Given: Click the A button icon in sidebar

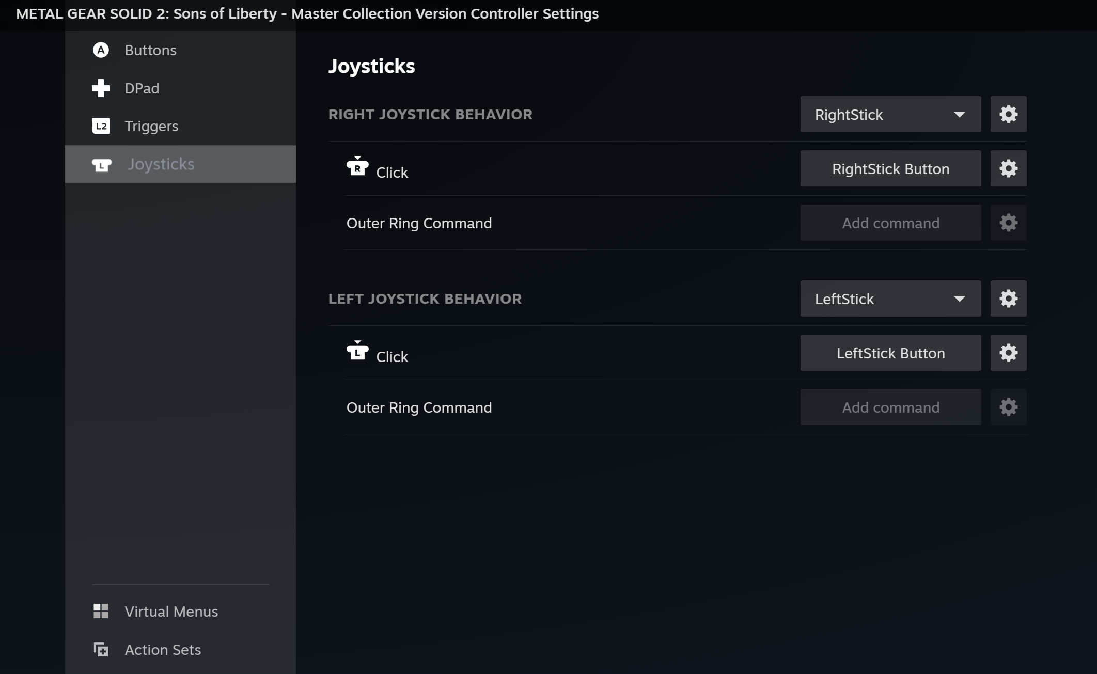Looking at the screenshot, I should [101, 50].
